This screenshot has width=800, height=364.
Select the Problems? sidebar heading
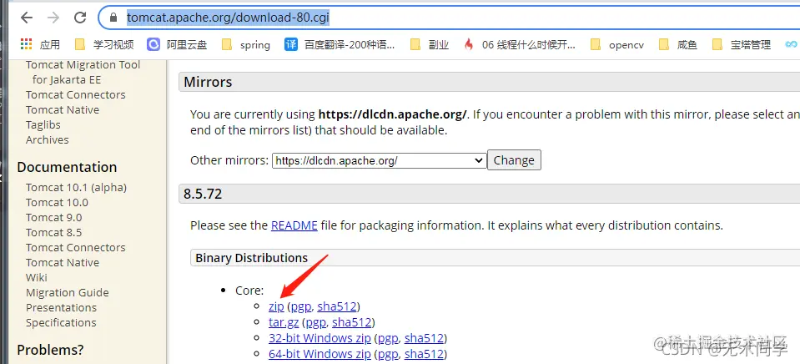(x=50, y=350)
